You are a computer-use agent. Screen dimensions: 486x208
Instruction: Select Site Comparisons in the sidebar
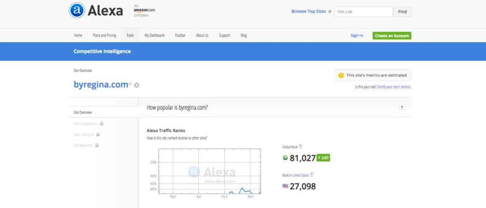coord(85,123)
